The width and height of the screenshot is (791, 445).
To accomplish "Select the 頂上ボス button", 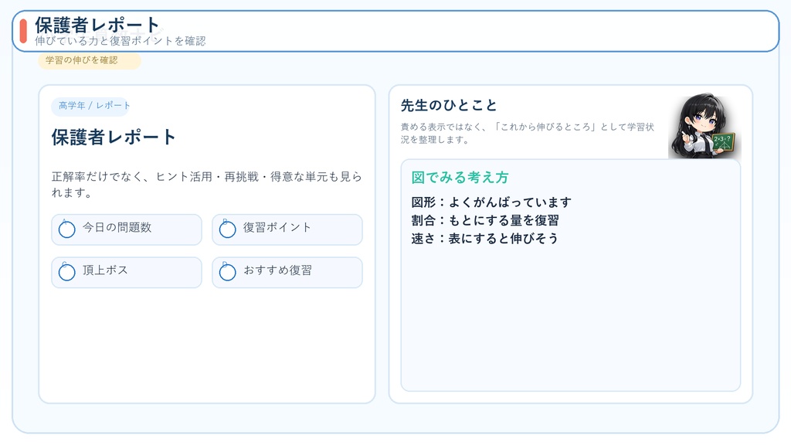I will [127, 273].
